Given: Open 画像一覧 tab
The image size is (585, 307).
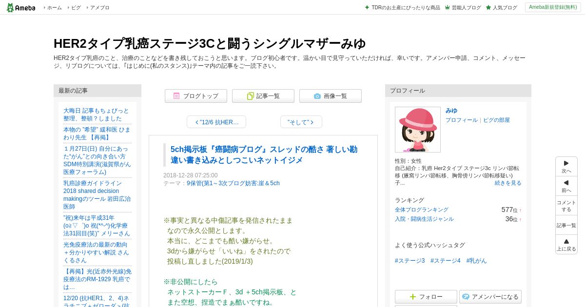Looking at the screenshot, I should pos(331,96).
